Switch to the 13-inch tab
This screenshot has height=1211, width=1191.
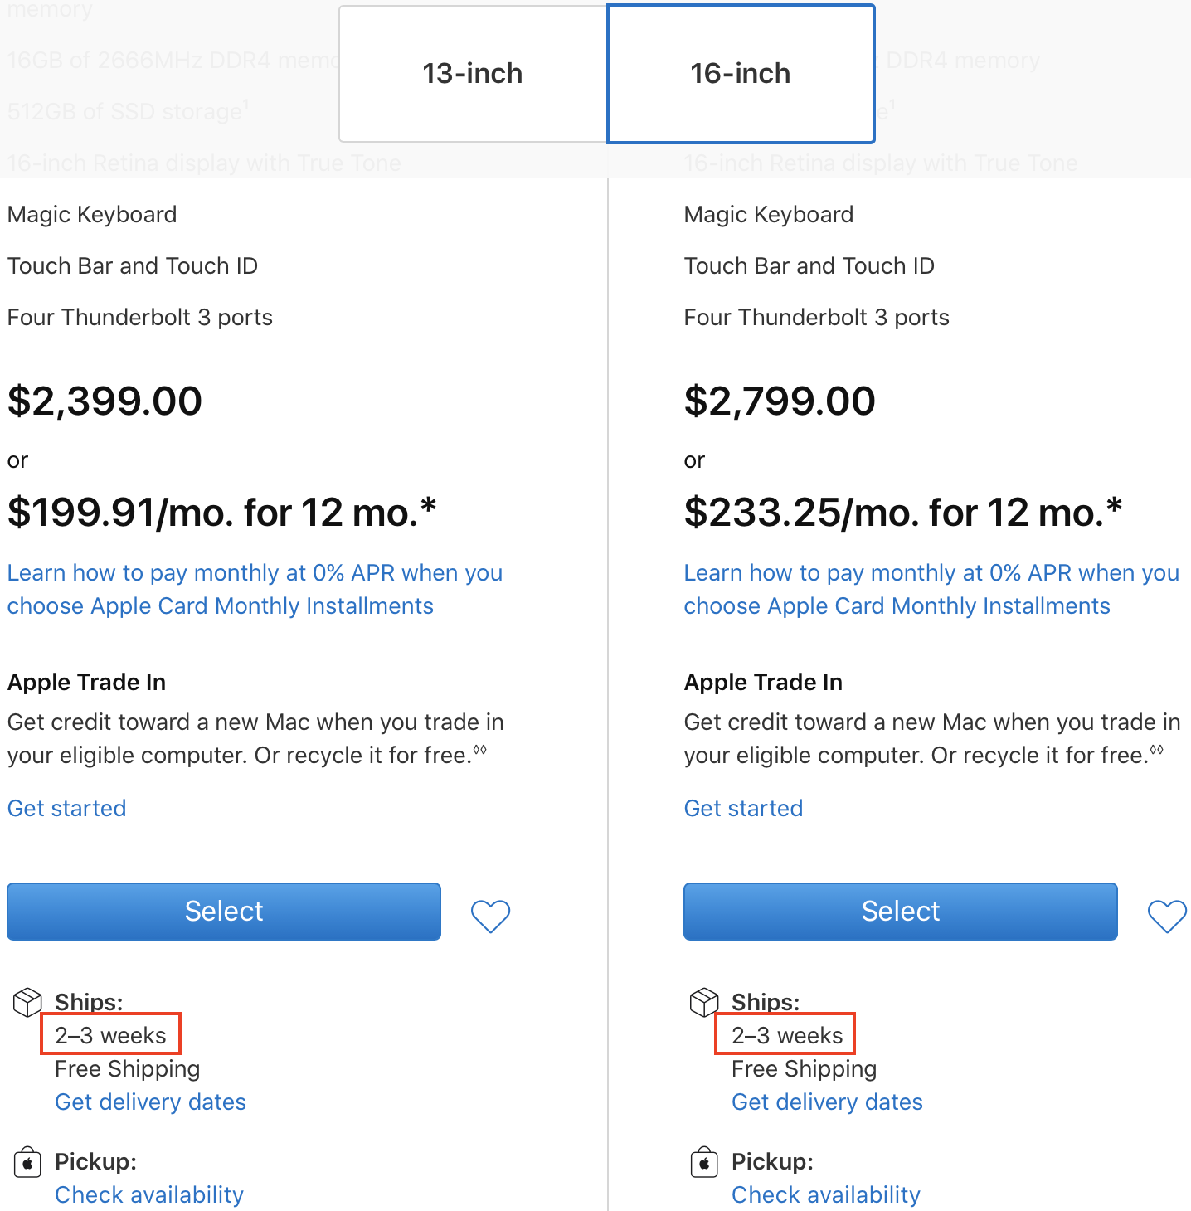click(x=473, y=74)
